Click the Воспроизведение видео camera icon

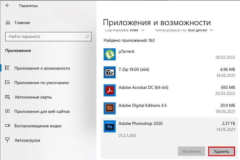tap(7, 125)
